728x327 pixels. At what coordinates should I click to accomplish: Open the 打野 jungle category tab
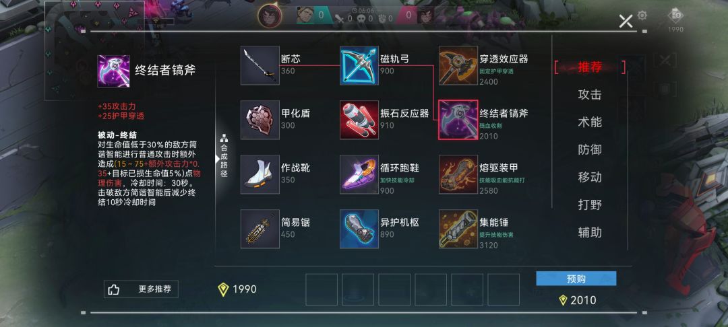pyautogui.click(x=590, y=205)
